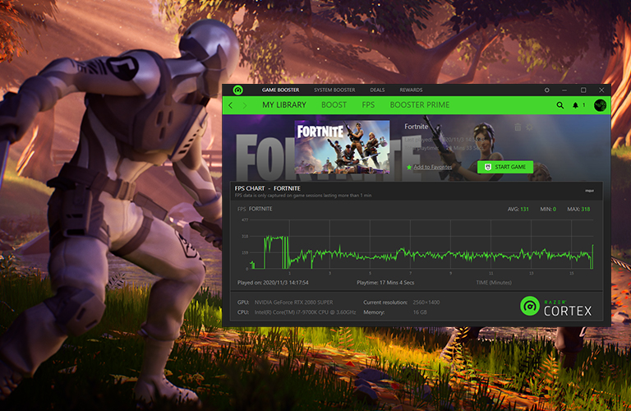This screenshot has width=631, height=411.
Task: Open the Deals tab
Action: click(x=377, y=90)
